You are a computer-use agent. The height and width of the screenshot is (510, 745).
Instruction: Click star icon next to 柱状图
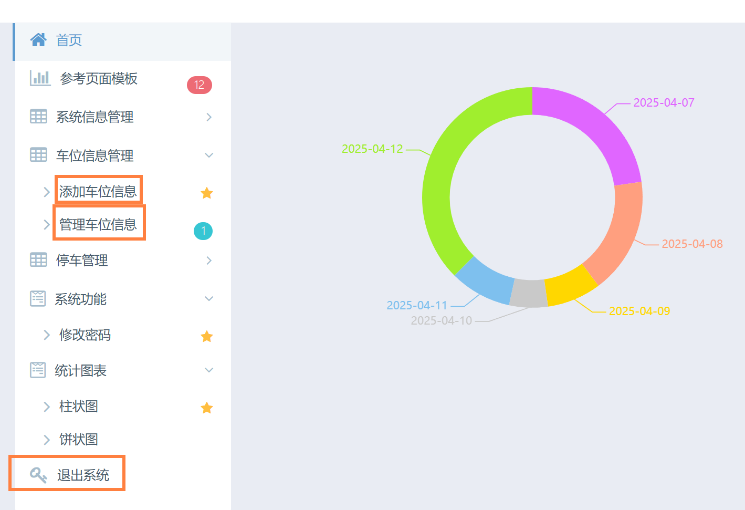click(x=207, y=408)
